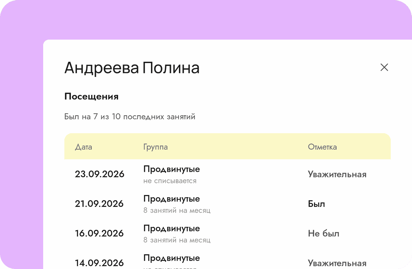Click the Уважительная mark for 14.09.2026
412x269 pixels.
pyautogui.click(x=337, y=263)
